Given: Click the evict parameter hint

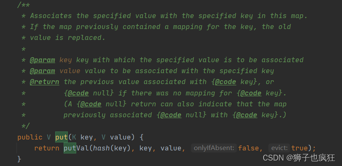Looking at the screenshot, I should 279,148.
